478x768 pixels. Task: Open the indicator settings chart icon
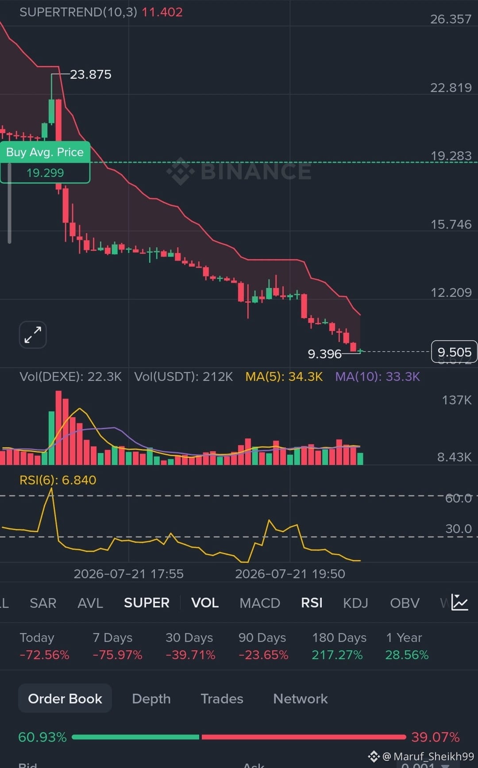[x=459, y=602]
